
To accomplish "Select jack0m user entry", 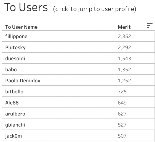I will [x=14, y=136].
